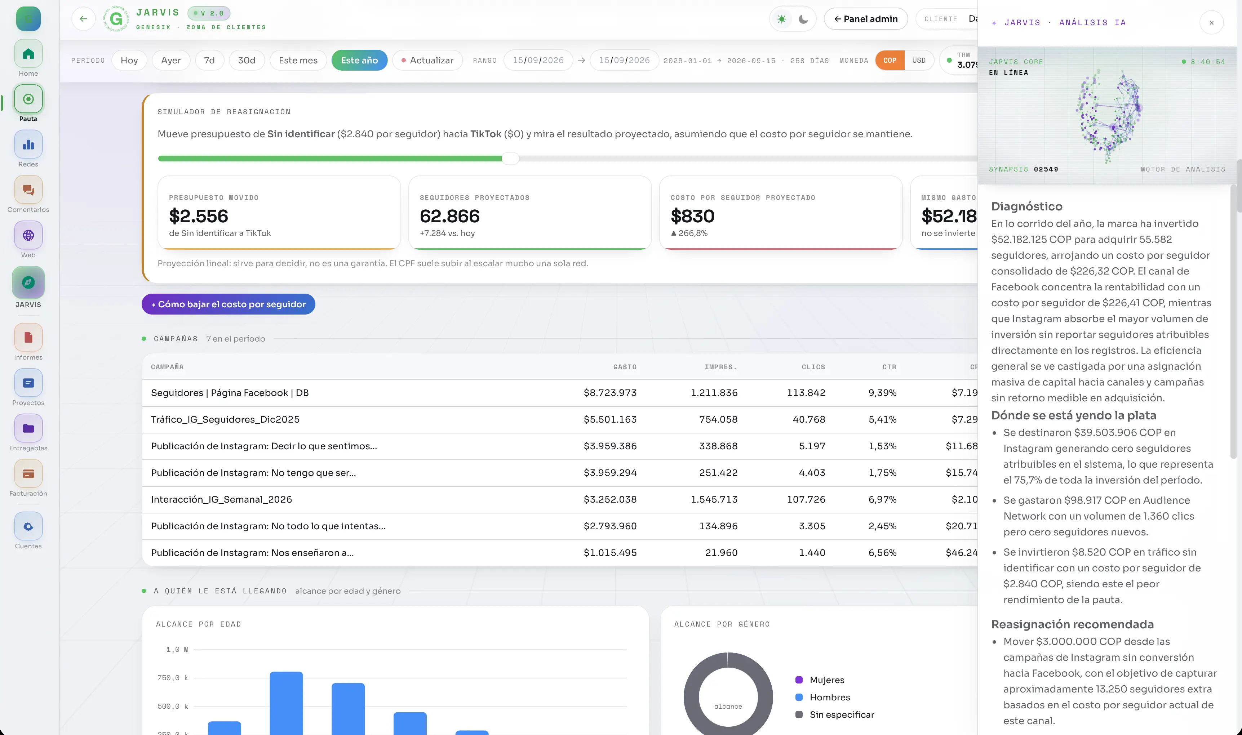Select the Hoy period filter
Image resolution: width=1242 pixels, height=735 pixels.
tap(129, 61)
